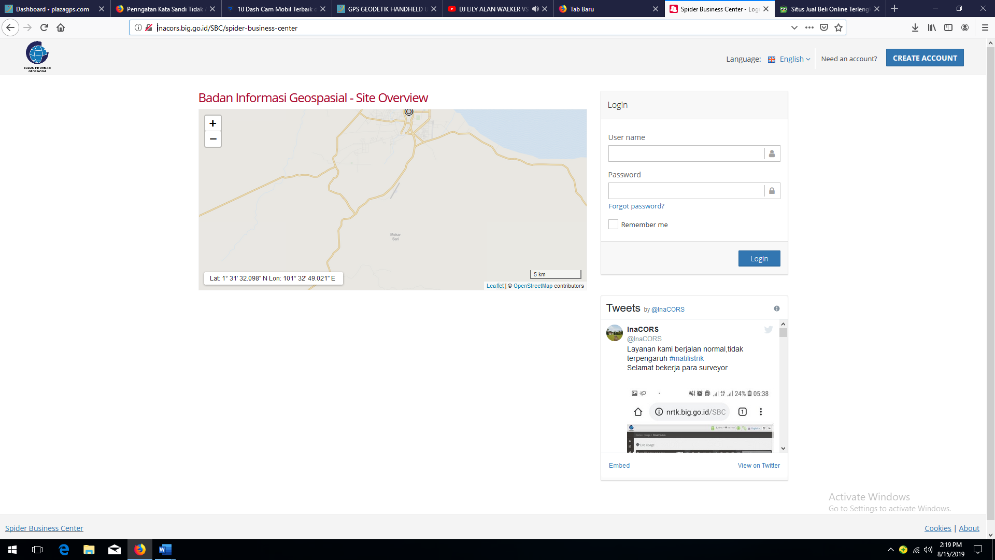Zoom out on the map
The width and height of the screenshot is (995, 560).
[x=212, y=139]
